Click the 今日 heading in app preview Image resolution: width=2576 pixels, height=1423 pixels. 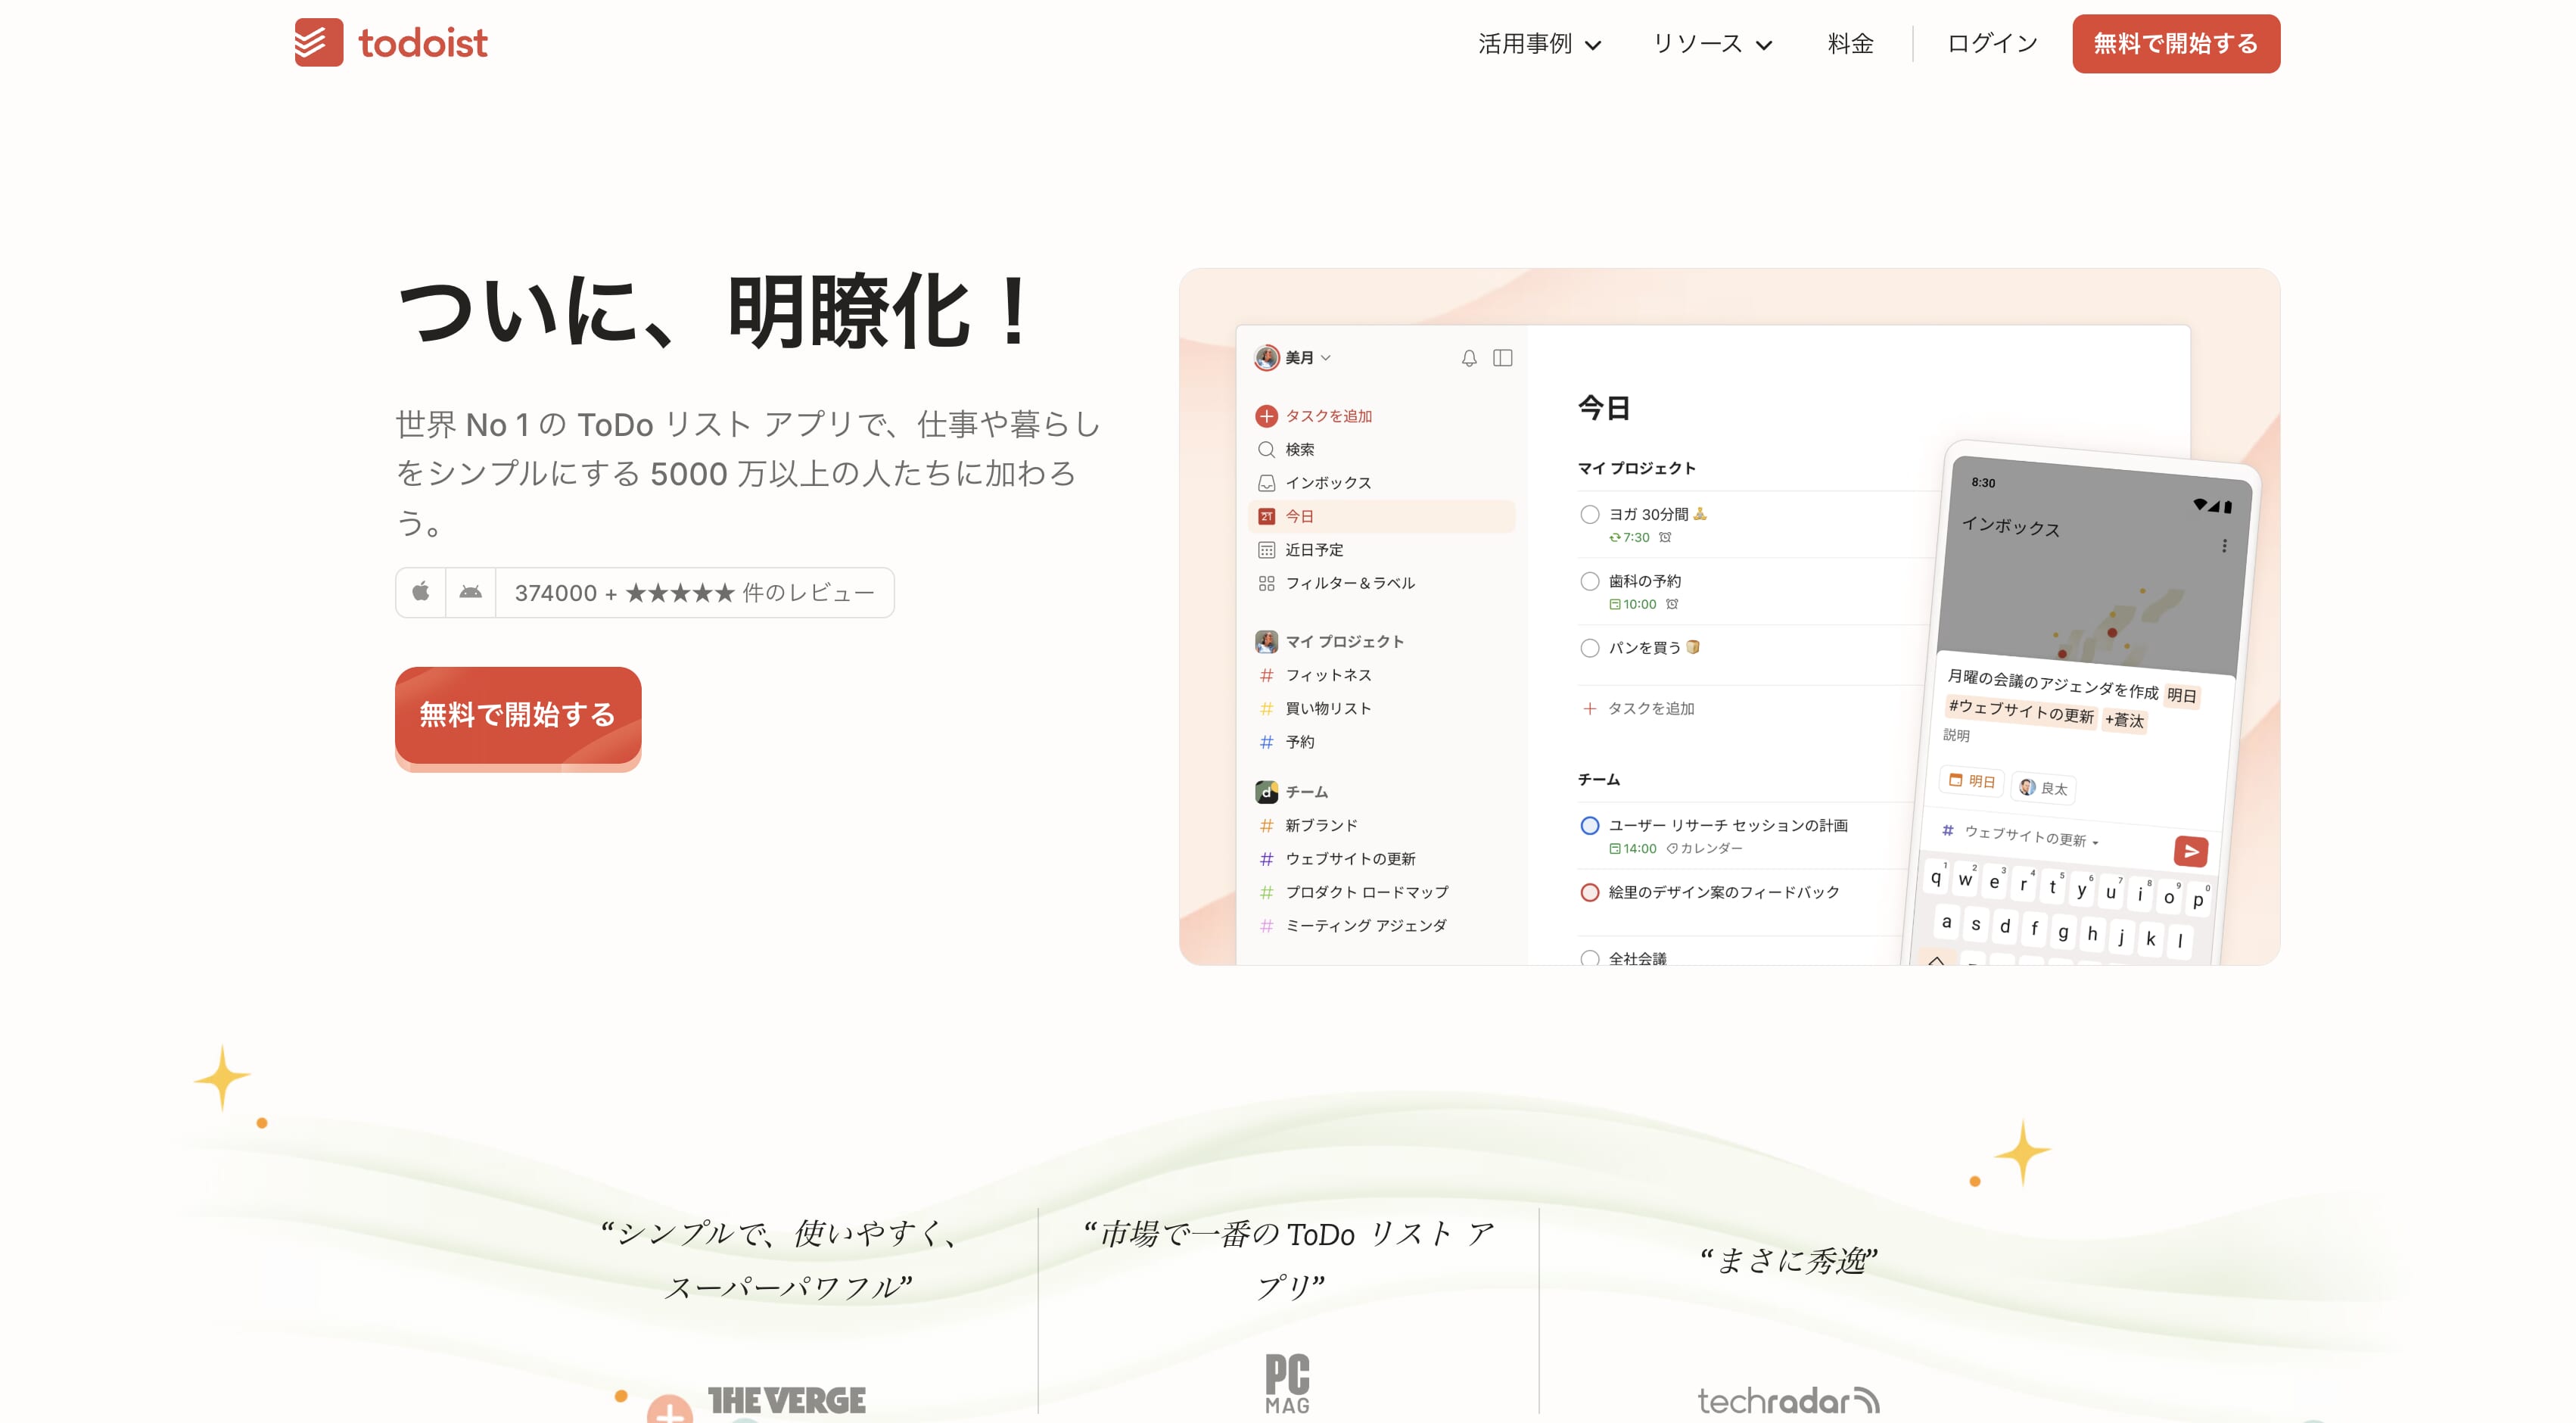[1604, 408]
